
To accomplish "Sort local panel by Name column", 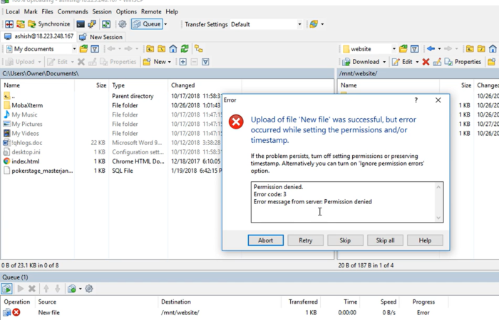I will pyautogui.click(x=38, y=85).
